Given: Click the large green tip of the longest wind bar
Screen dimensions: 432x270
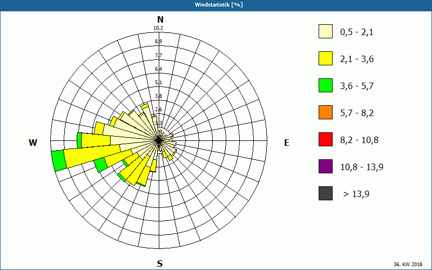Looking at the screenshot, I should (x=59, y=160).
